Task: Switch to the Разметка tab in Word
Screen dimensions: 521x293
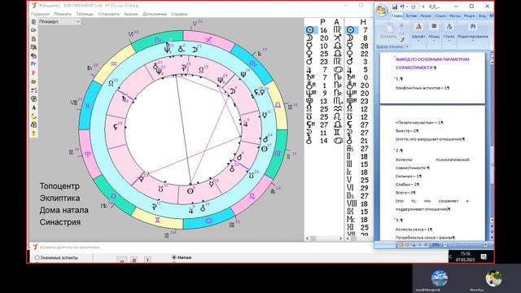Action: pyautogui.click(x=426, y=16)
